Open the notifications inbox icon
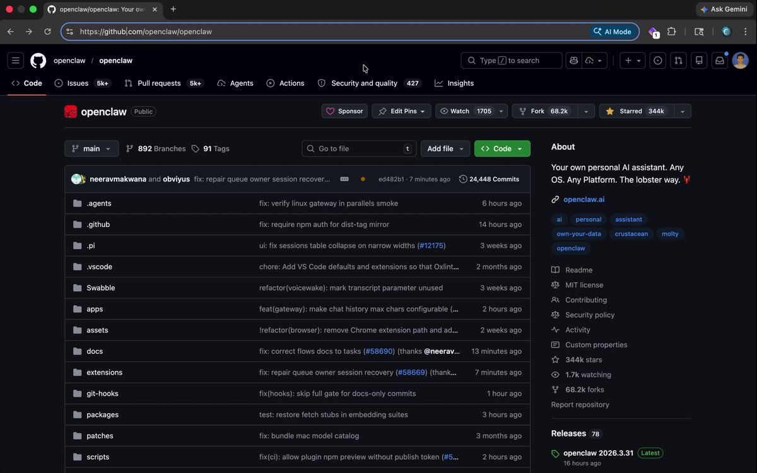Image resolution: width=757 pixels, height=473 pixels. click(x=719, y=61)
